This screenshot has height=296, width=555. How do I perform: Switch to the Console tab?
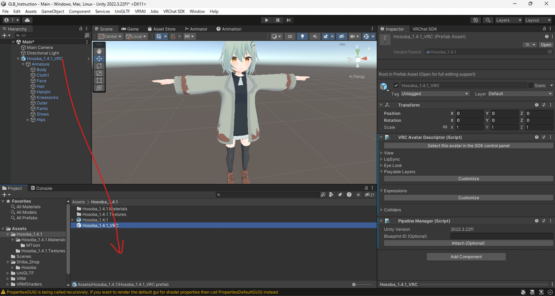coord(42,188)
